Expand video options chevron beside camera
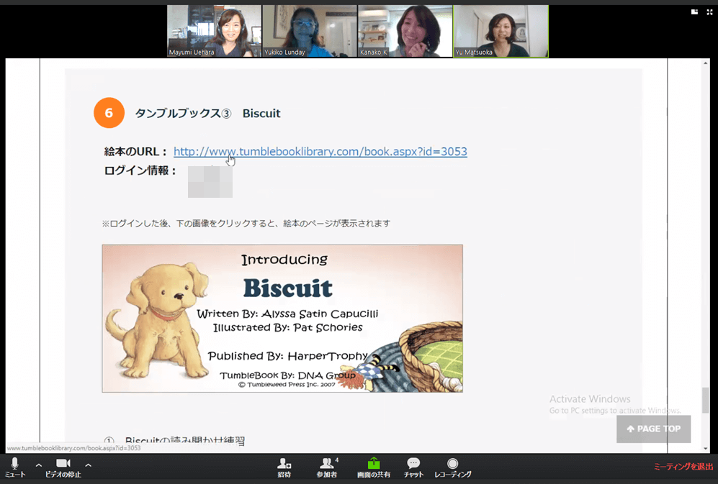 click(x=88, y=465)
